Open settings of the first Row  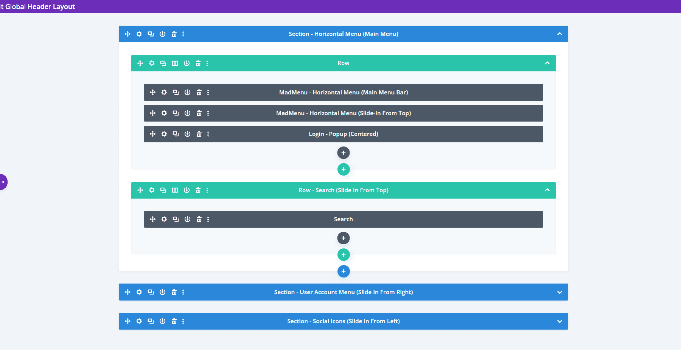152,63
